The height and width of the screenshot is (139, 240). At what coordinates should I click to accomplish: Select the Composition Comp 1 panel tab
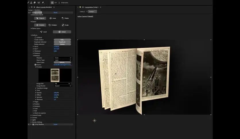tap(91, 7)
